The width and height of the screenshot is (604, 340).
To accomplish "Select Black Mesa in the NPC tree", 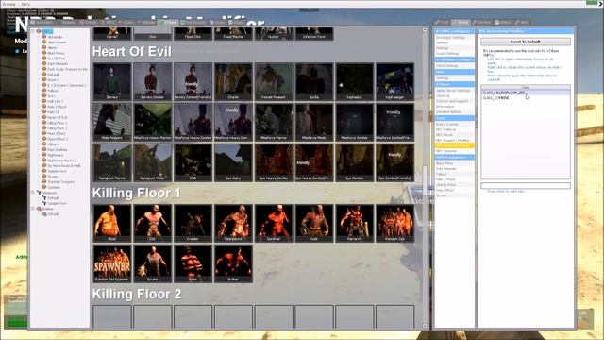I will (x=56, y=53).
